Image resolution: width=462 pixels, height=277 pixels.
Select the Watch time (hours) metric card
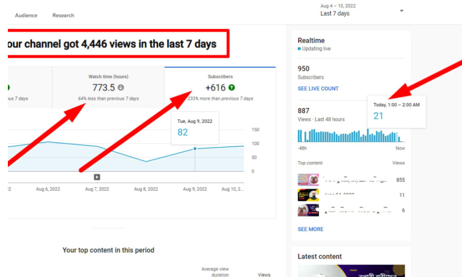click(108, 87)
